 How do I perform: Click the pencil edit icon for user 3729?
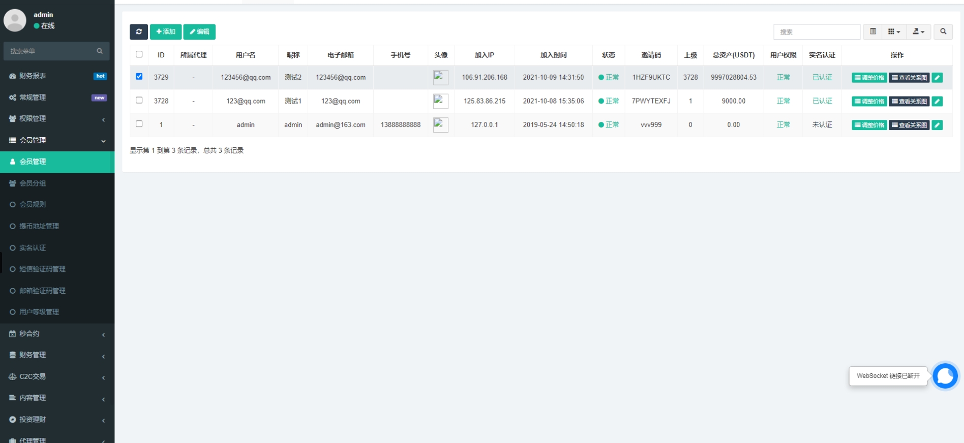937,78
